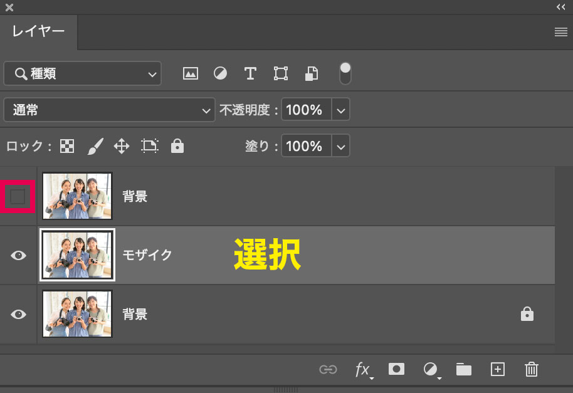Select bottom 背景 layer thumbnail
The image size is (573, 393).
pos(77,314)
